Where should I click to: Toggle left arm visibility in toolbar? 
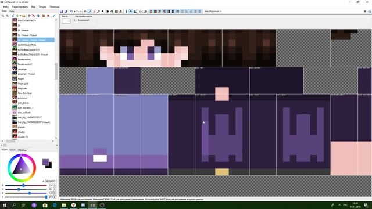pyautogui.click(x=159, y=12)
